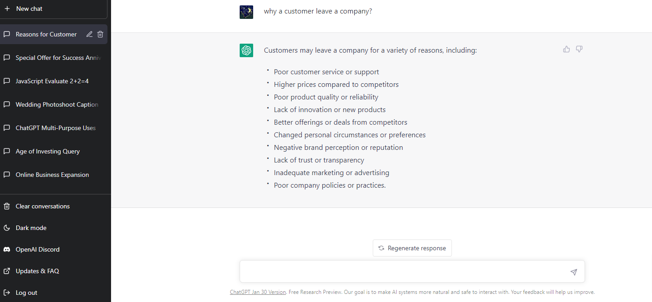The image size is (652, 302).
Task: Click the Regenerate response button
Action: coord(412,248)
